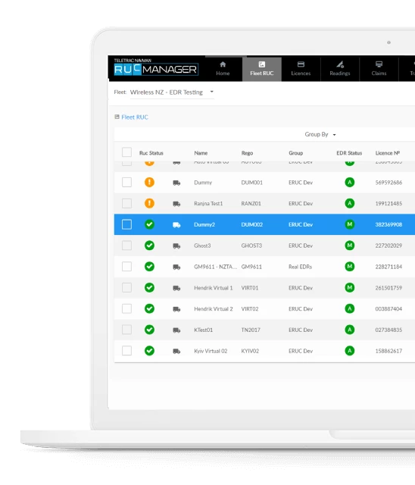Sort by EDR Status column header
This screenshot has width=415, height=485.
pos(349,153)
